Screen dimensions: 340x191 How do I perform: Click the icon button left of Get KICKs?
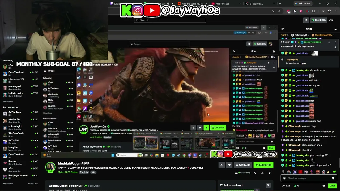[x=306, y=20]
